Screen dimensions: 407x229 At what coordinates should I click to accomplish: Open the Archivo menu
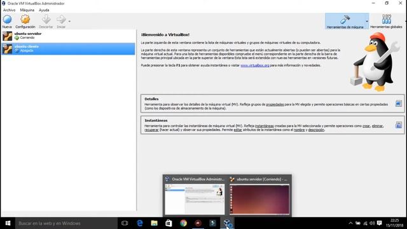tap(9, 10)
